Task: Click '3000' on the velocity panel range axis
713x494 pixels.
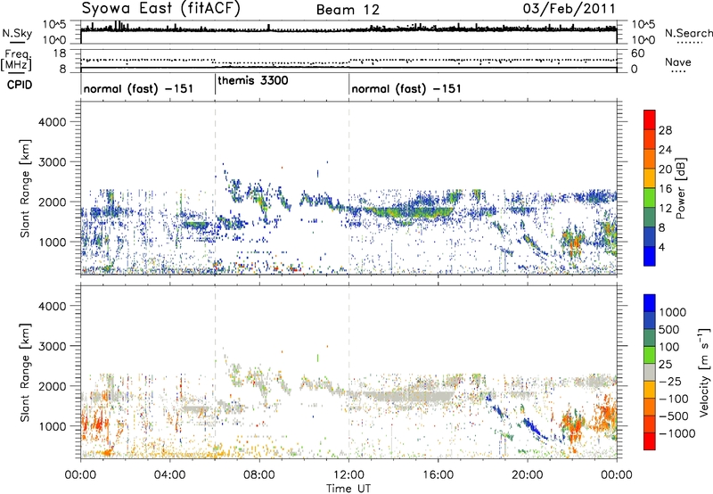Action: [x=52, y=346]
